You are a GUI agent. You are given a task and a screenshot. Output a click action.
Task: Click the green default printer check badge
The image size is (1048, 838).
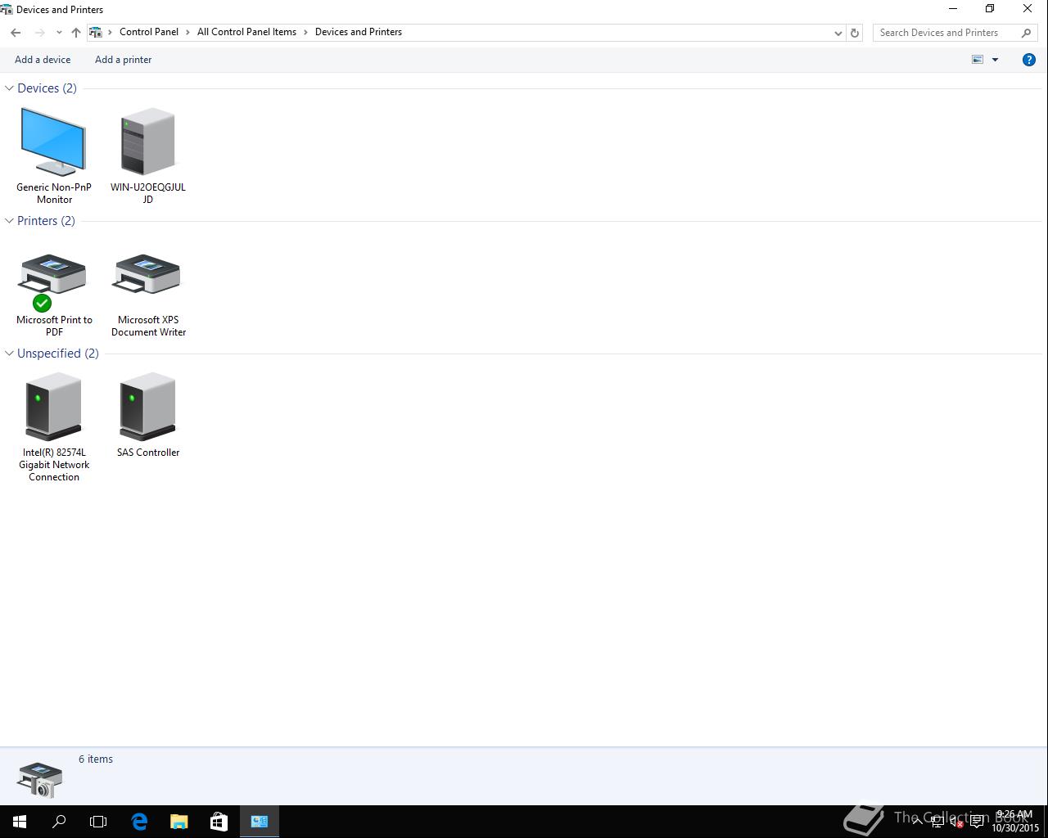click(42, 304)
